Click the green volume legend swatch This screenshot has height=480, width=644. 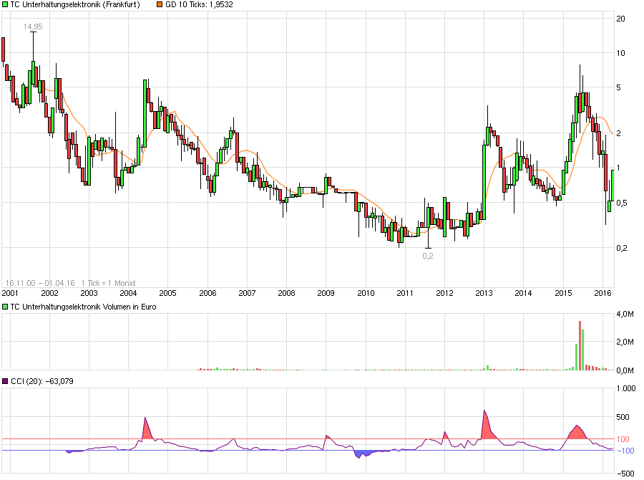click(5, 307)
